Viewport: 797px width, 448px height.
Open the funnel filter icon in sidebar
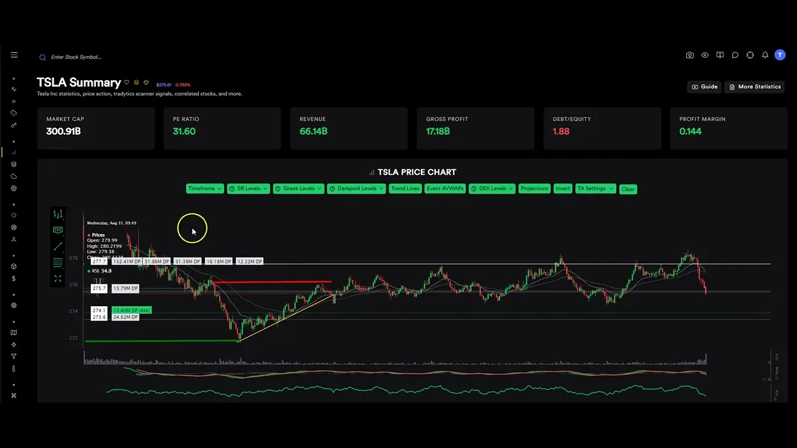tap(14, 357)
